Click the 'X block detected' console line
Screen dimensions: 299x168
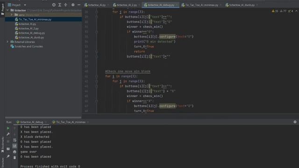click(x=35, y=137)
